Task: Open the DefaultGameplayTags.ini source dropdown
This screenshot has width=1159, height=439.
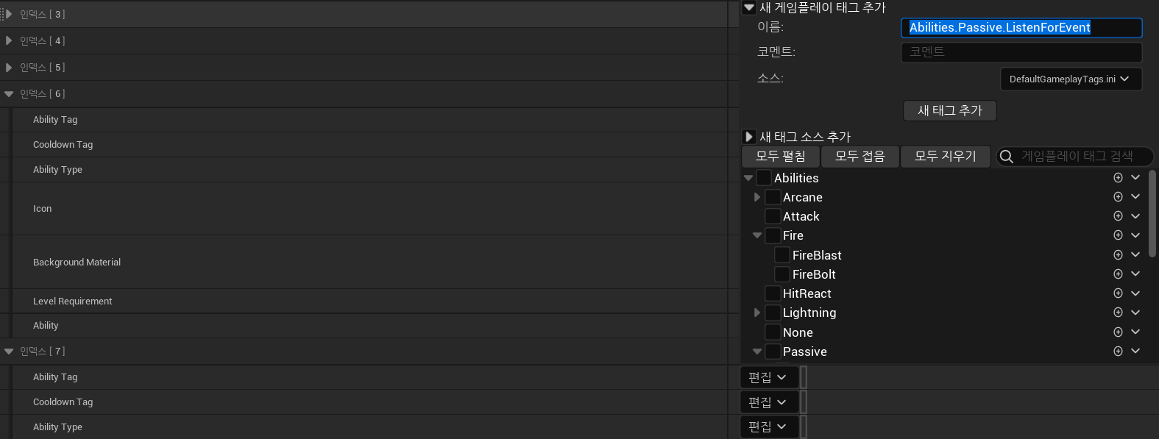Action: (x=1071, y=79)
